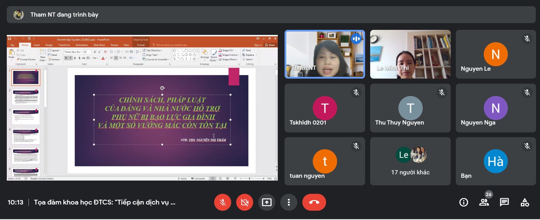Adjust the zoom slider in status bar
Screen dimensions: 540x220
pos(250,179)
